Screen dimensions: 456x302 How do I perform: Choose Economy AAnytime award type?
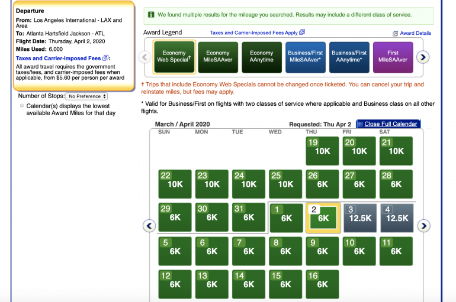[261, 57]
